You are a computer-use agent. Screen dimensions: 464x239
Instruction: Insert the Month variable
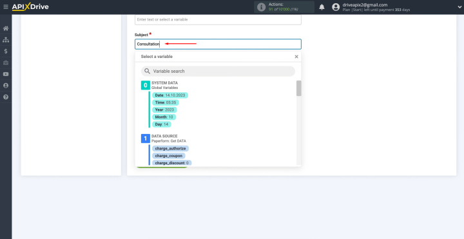(164, 117)
